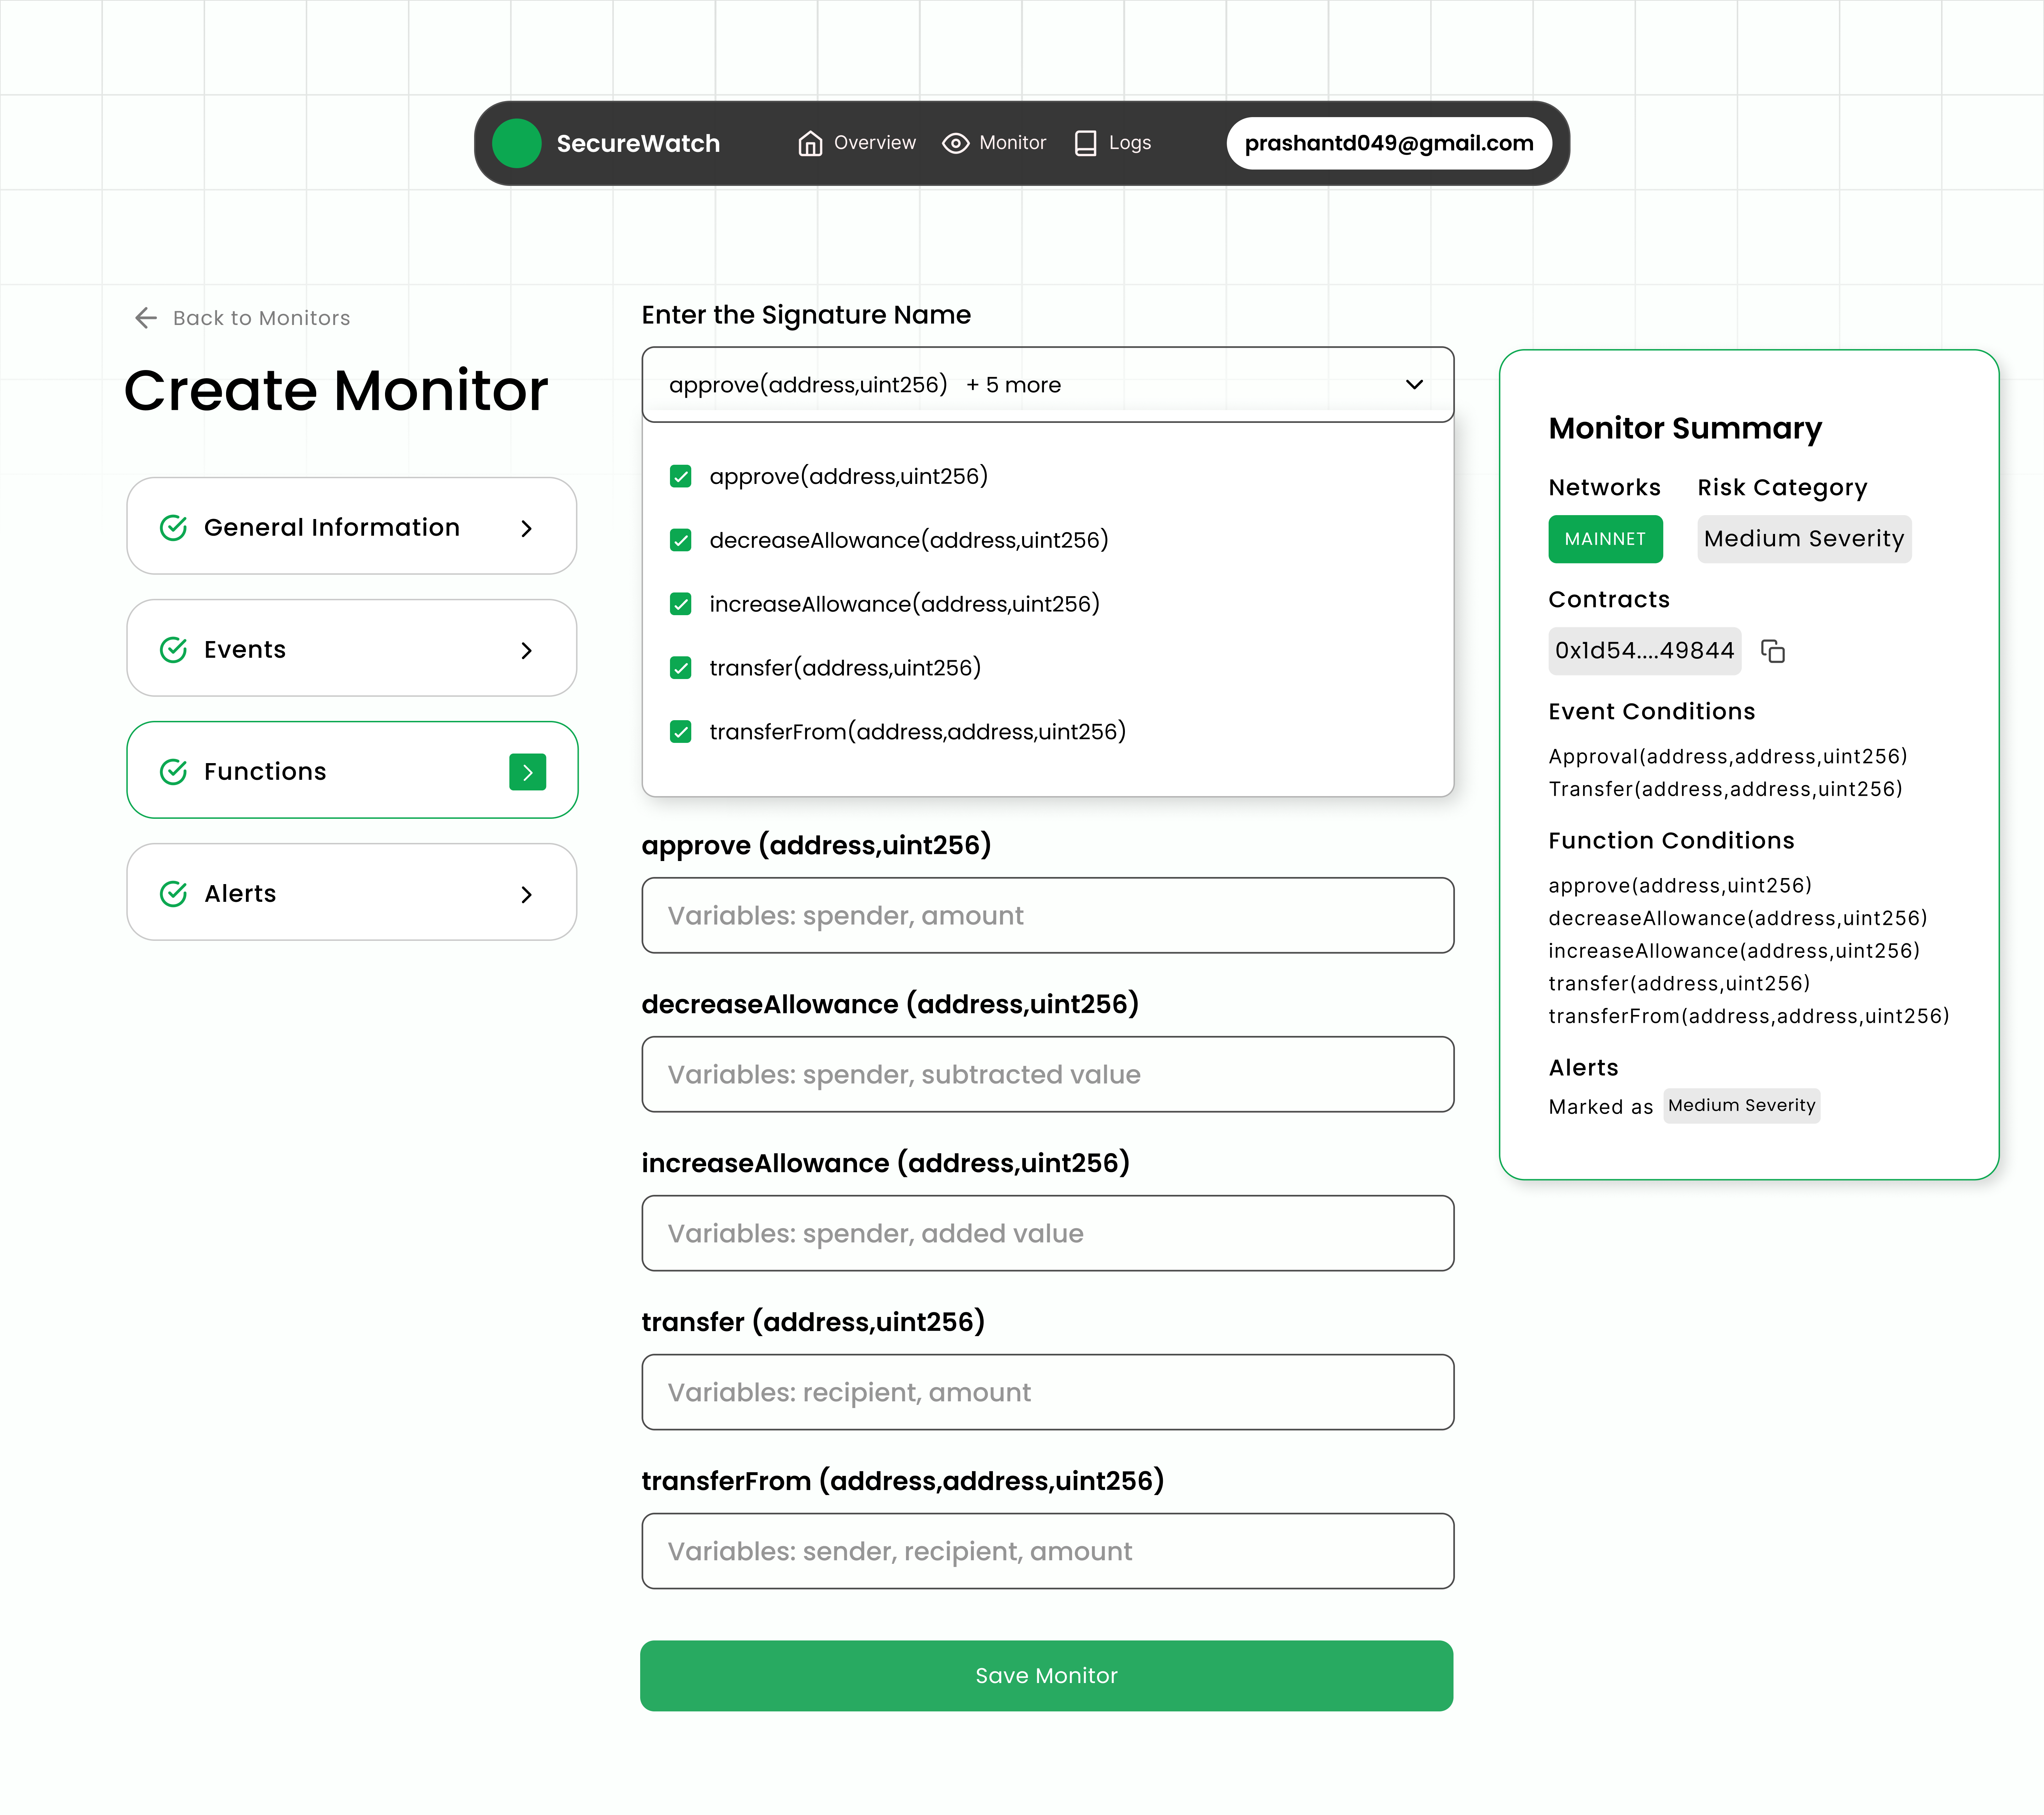Open the Logs menu item

point(1129,143)
